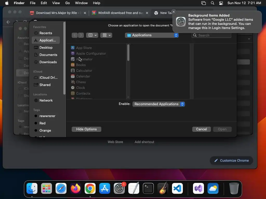Viewport: 266px width, 199px height.
Task: Open Safari in the dock
Action: (x=61, y=188)
